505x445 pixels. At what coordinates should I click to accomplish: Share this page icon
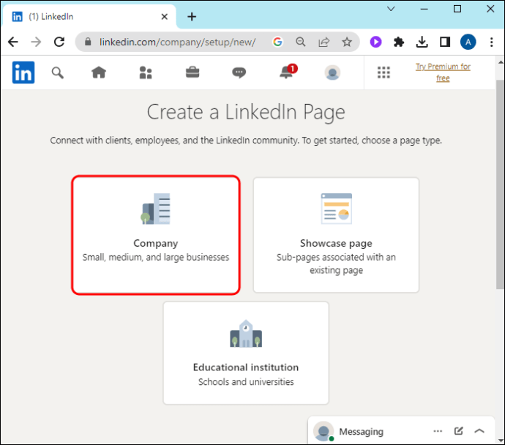323,42
